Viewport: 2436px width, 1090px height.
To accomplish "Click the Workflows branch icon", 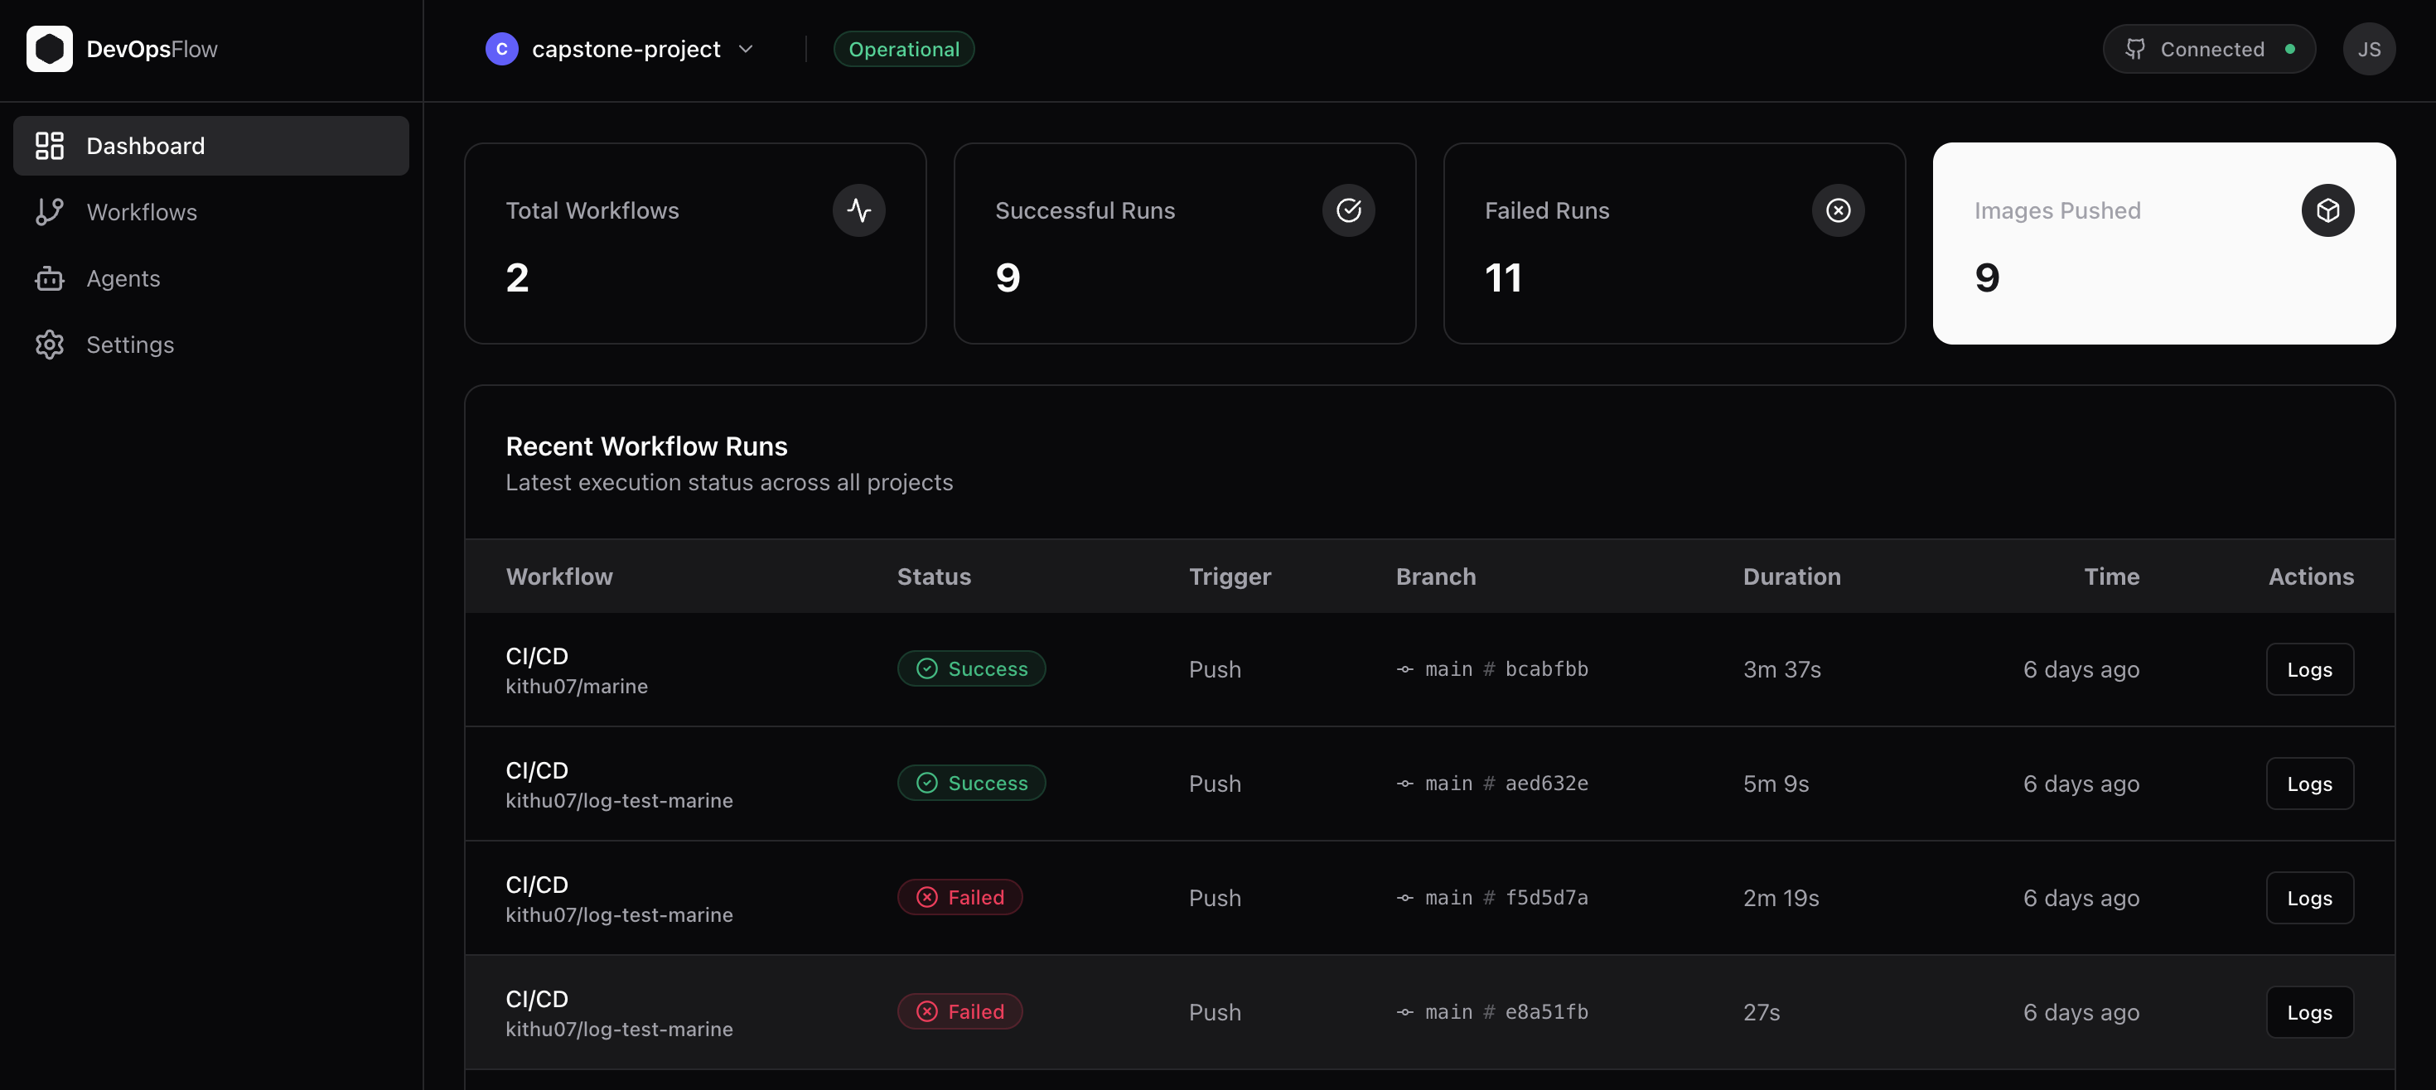I will (x=49, y=212).
